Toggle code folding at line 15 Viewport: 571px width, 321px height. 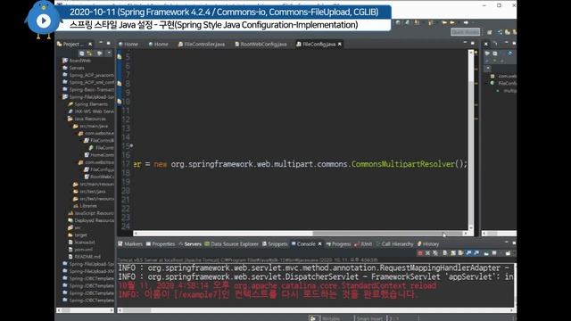131,146
